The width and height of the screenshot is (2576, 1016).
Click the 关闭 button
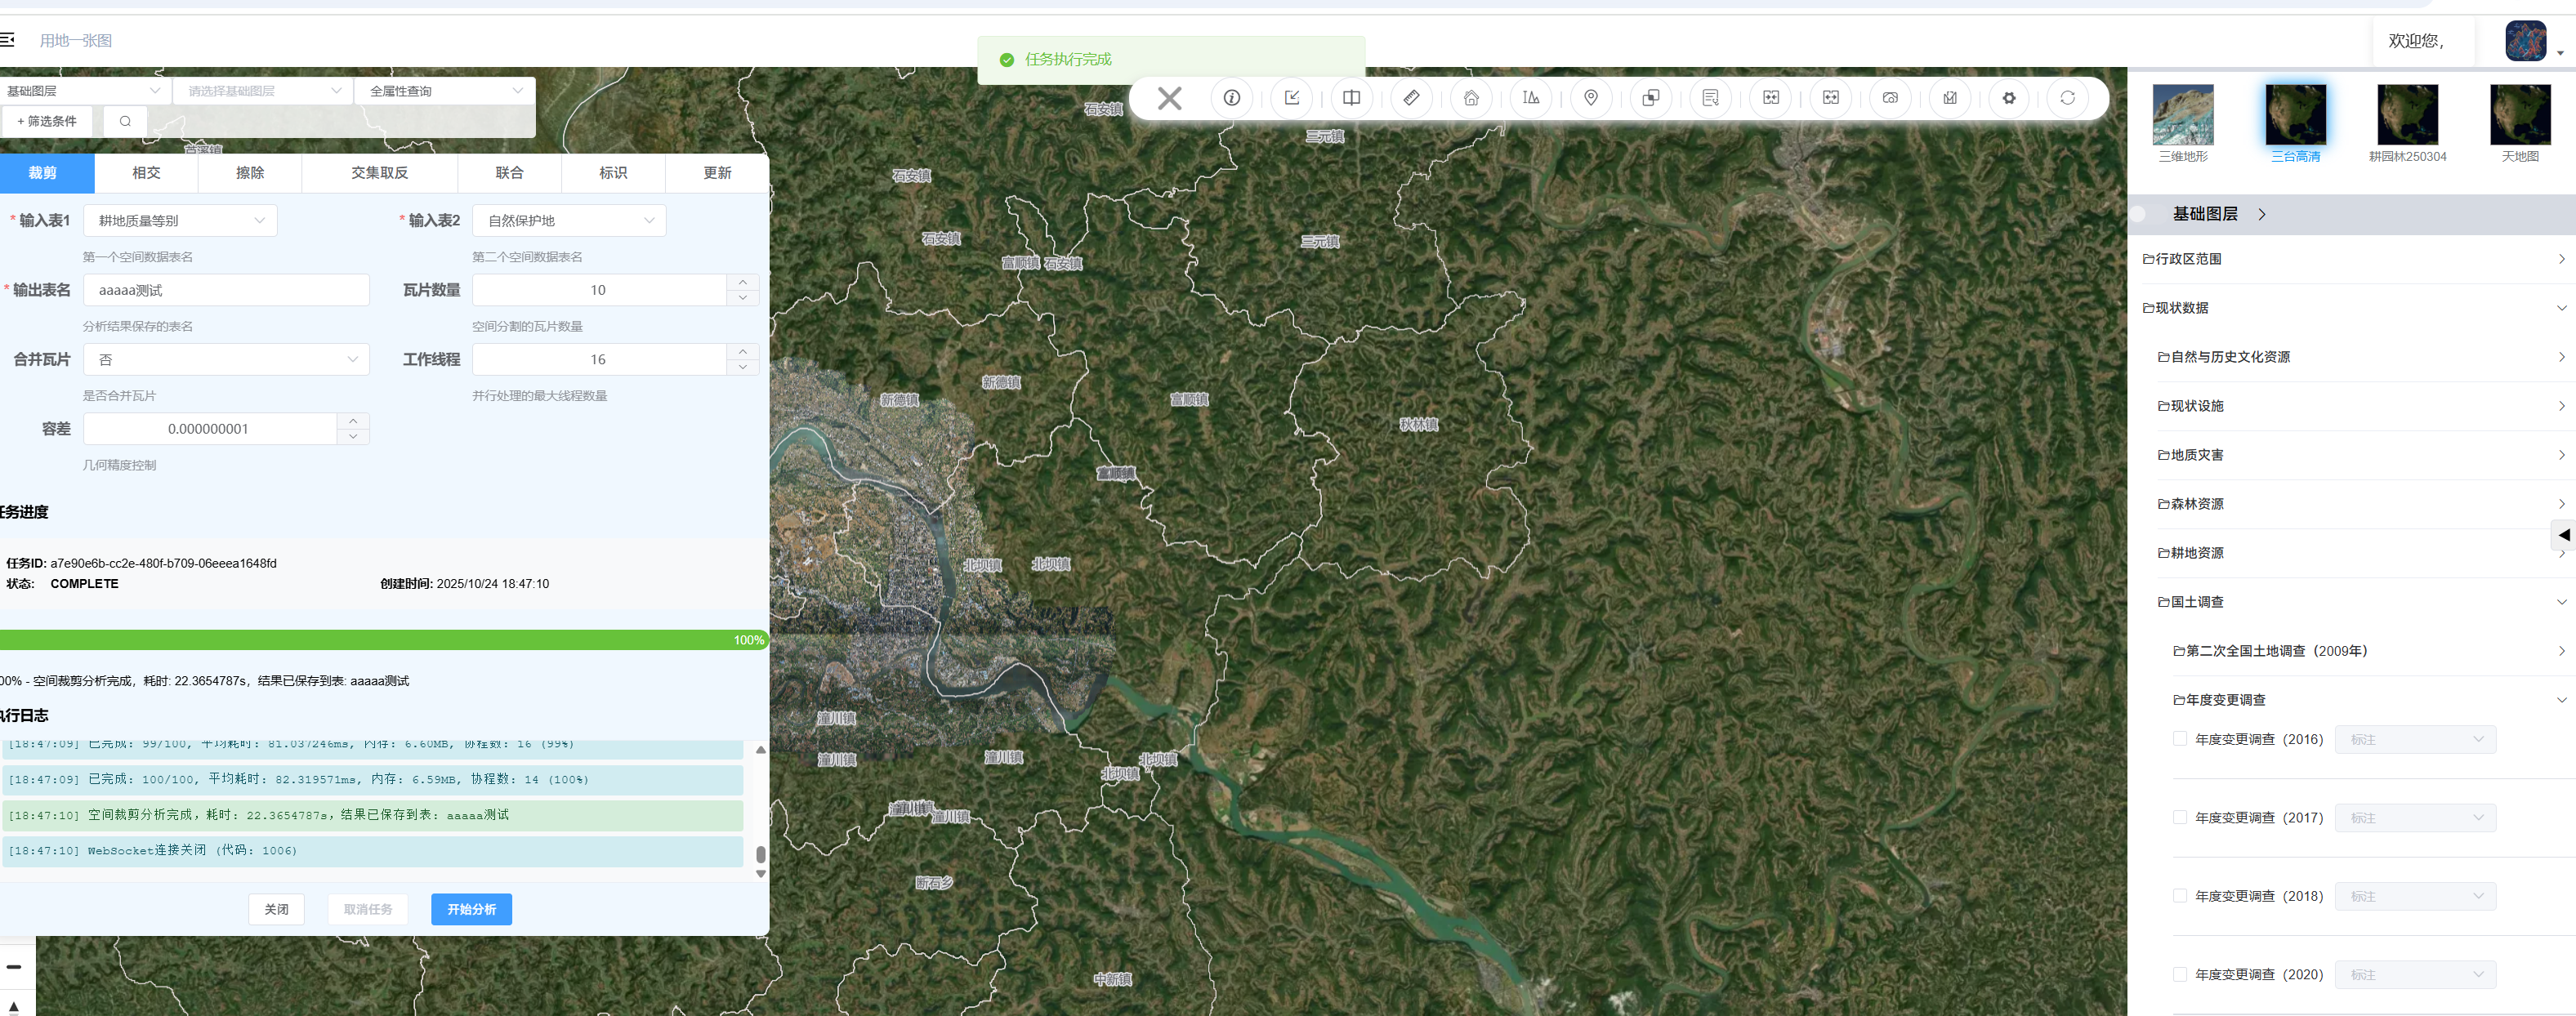(276, 909)
